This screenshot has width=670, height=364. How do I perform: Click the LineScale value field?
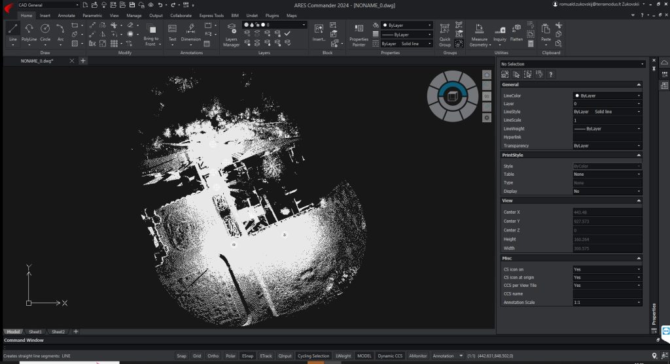pos(607,120)
